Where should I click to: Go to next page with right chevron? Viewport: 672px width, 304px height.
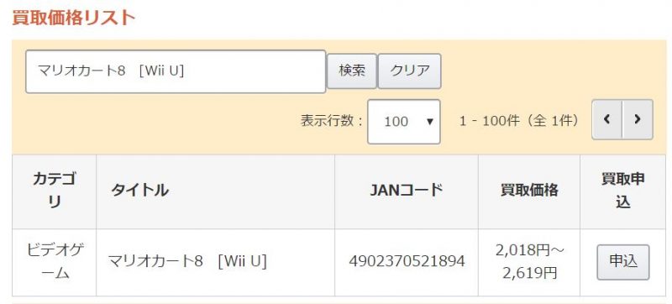638,119
